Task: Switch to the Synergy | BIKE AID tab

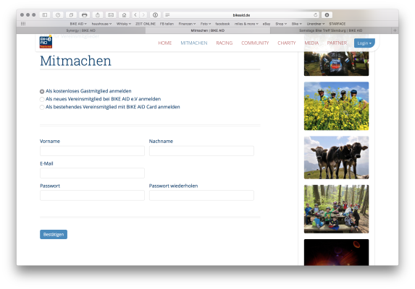Action: 80,30
